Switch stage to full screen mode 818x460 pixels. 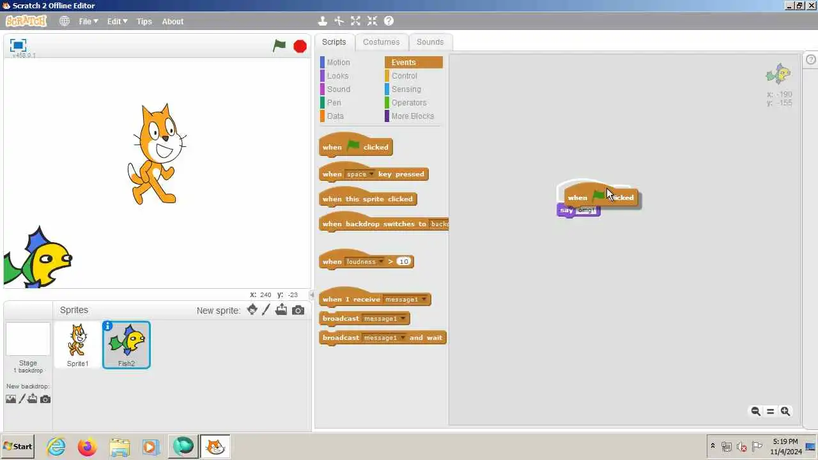click(x=18, y=45)
